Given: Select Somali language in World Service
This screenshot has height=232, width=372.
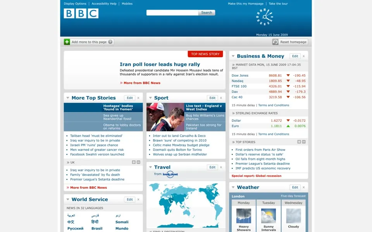Looking at the screenshot, I should tap(122, 222).
